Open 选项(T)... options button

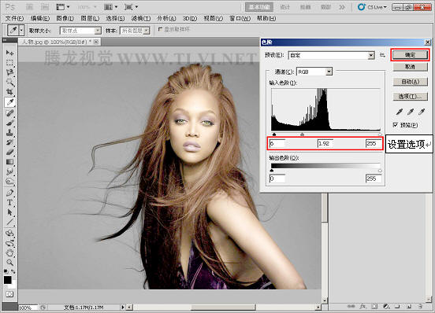coord(410,97)
